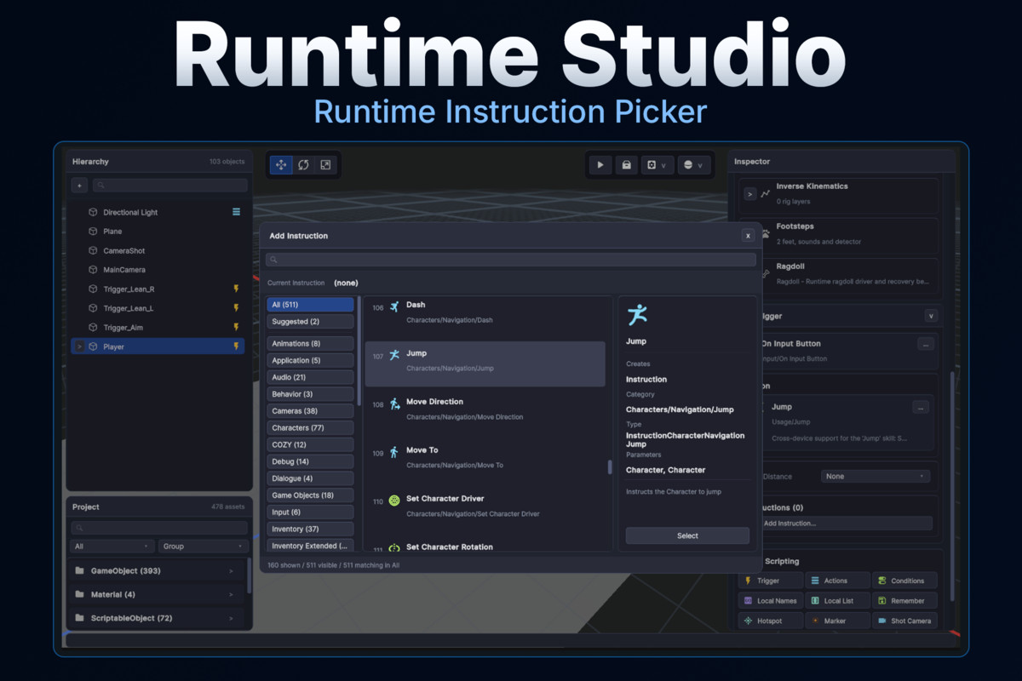Image resolution: width=1022 pixels, height=681 pixels.
Task: Click the Move To instruction walking icon
Action: pyautogui.click(x=394, y=452)
